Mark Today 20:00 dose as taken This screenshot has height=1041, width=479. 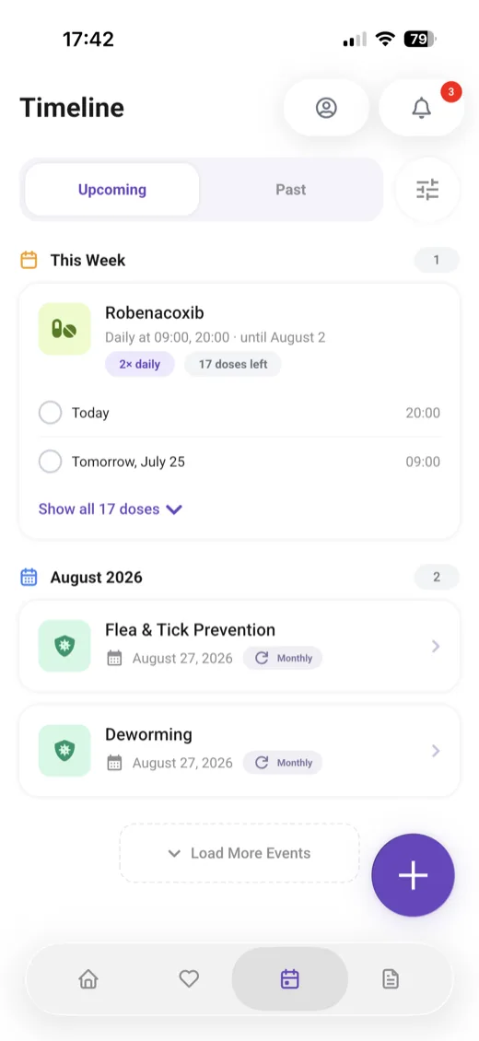click(x=51, y=413)
